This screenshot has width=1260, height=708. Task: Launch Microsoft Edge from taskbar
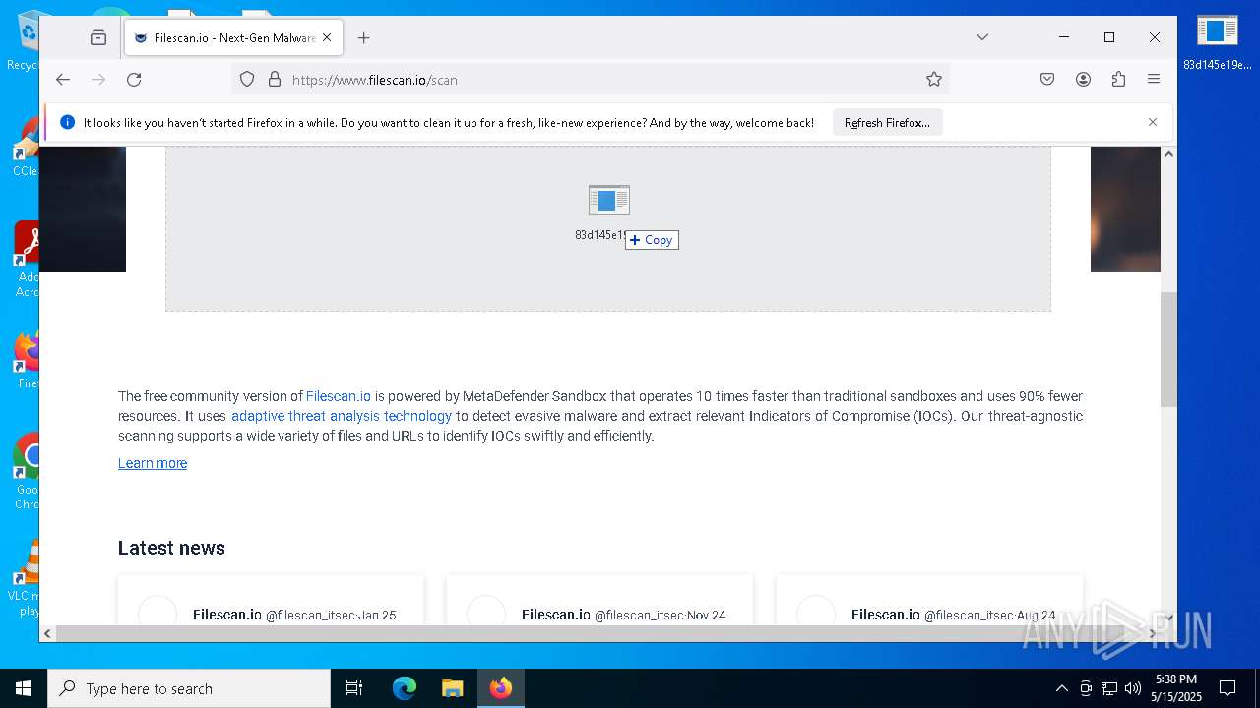tap(405, 688)
